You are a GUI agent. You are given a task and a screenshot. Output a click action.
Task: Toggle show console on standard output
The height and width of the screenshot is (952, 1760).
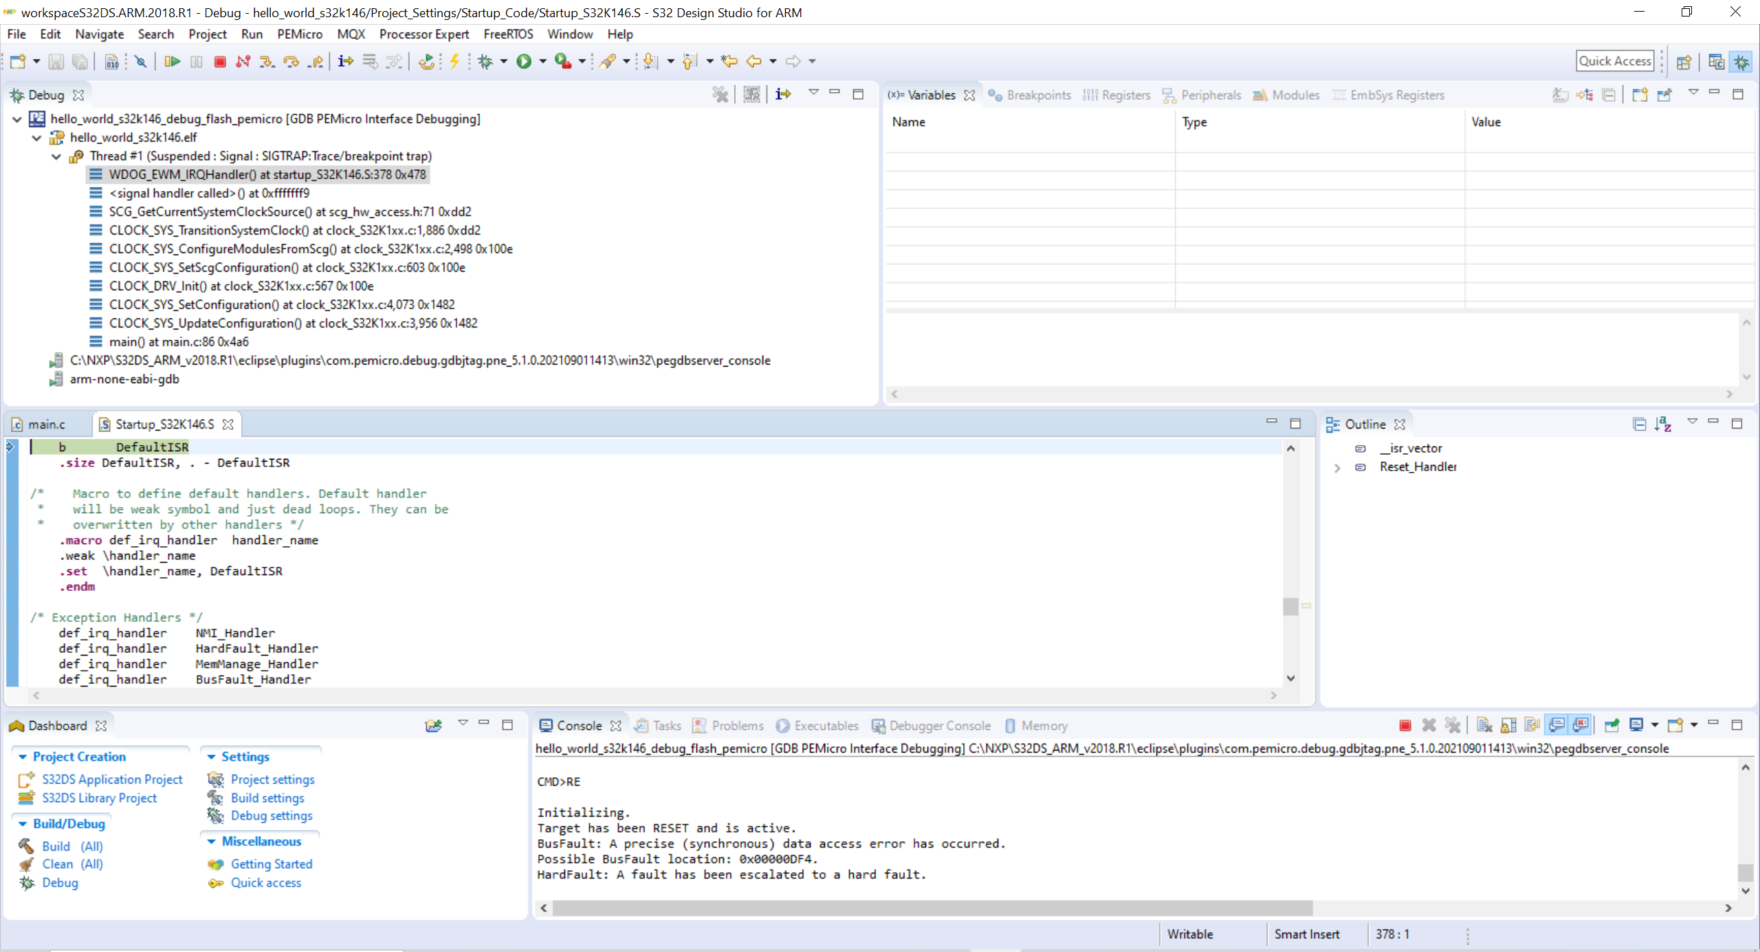(1556, 725)
